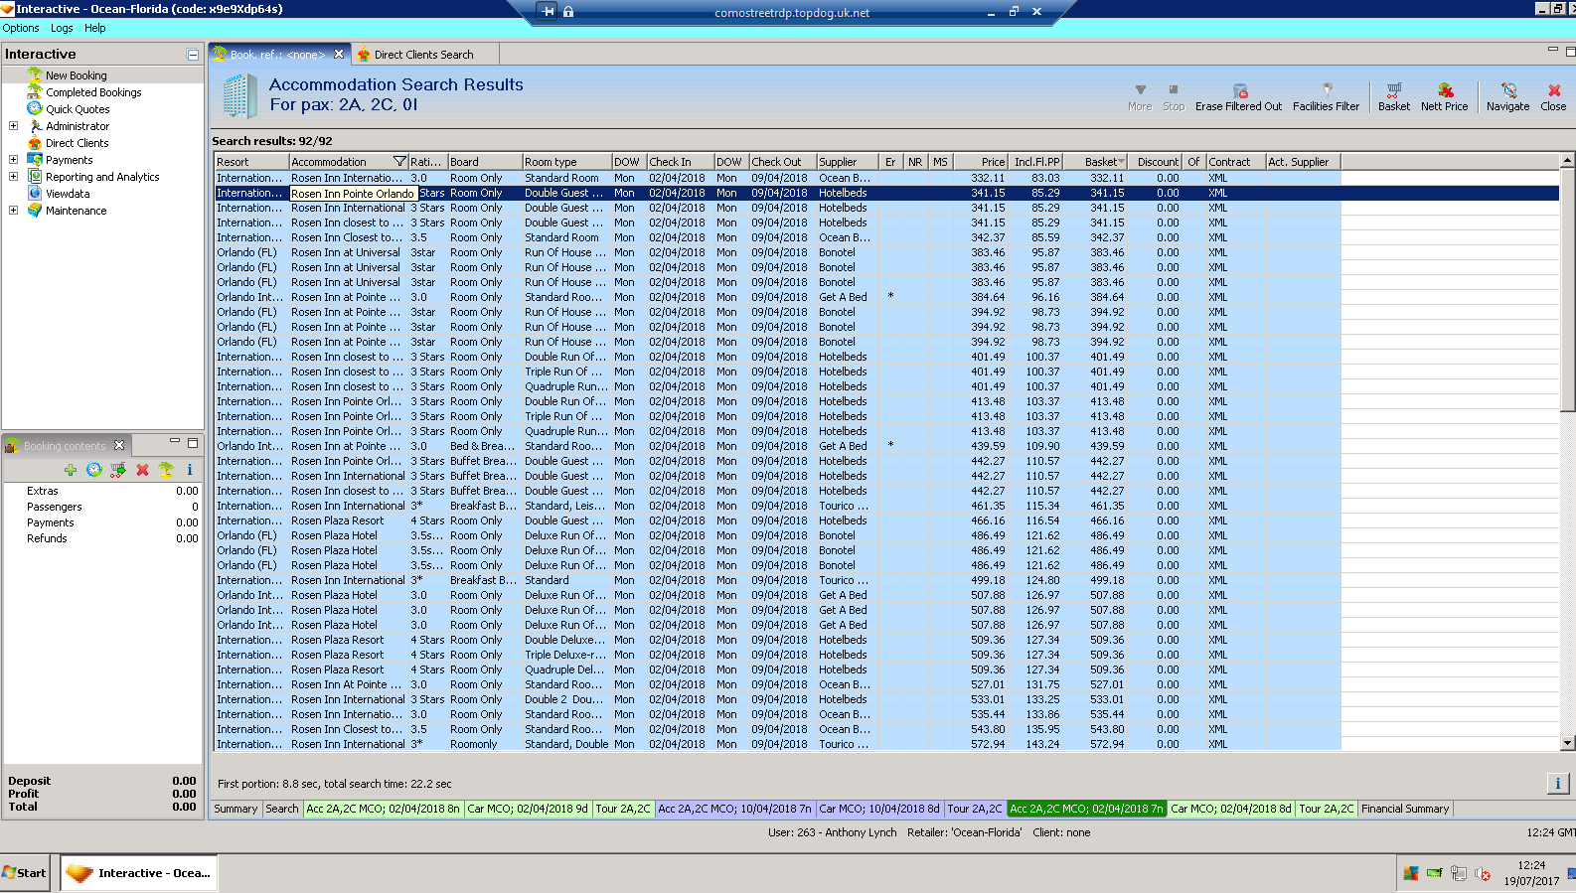This screenshot has width=1576, height=893.
Task: Select New Booking in the sidebar
Action: pos(76,75)
